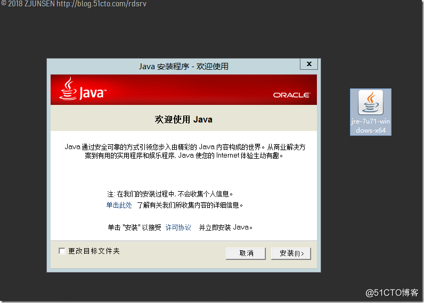Viewport: 424px width, 303px height.
Task: Click the Java logo in red banner
Action: pyautogui.click(x=83, y=89)
